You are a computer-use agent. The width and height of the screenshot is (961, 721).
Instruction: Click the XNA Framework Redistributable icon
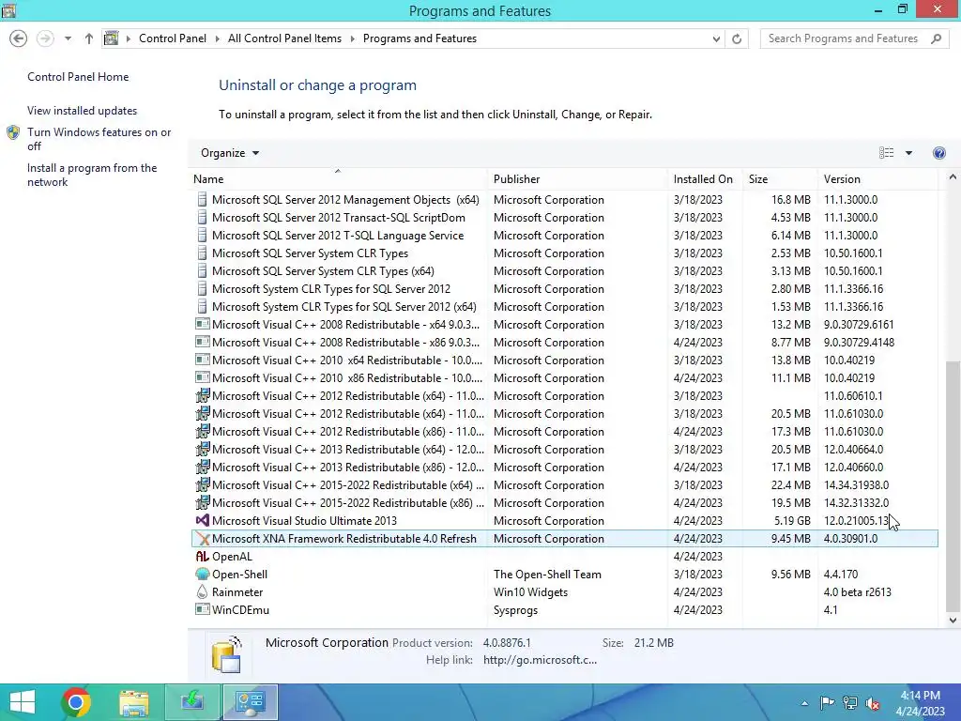[203, 538]
